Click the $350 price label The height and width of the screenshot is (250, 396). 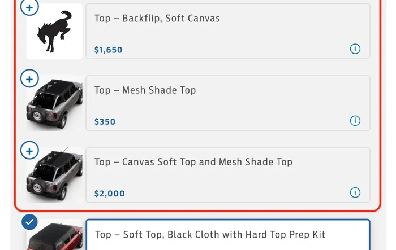[105, 121]
